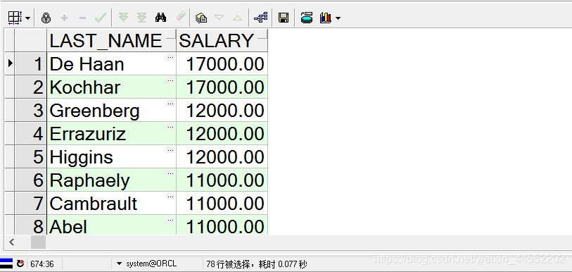Click Greenberg's 12000.00 salary cell
572x272 pixels.
[x=222, y=111]
